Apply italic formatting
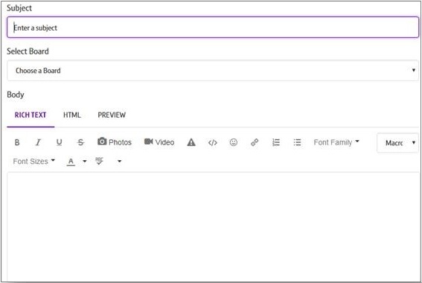 tap(38, 142)
